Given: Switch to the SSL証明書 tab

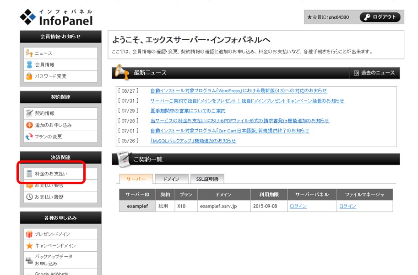Looking at the screenshot, I should [207, 179].
